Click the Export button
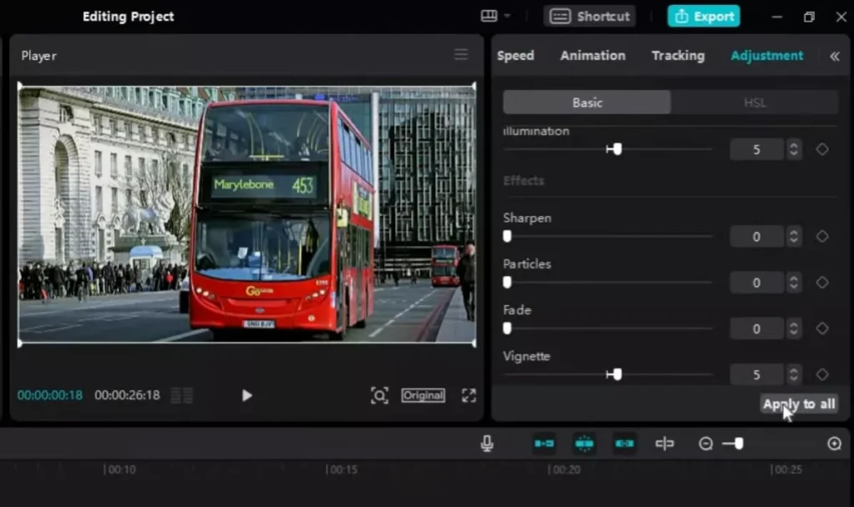This screenshot has height=507, width=854. (x=703, y=15)
